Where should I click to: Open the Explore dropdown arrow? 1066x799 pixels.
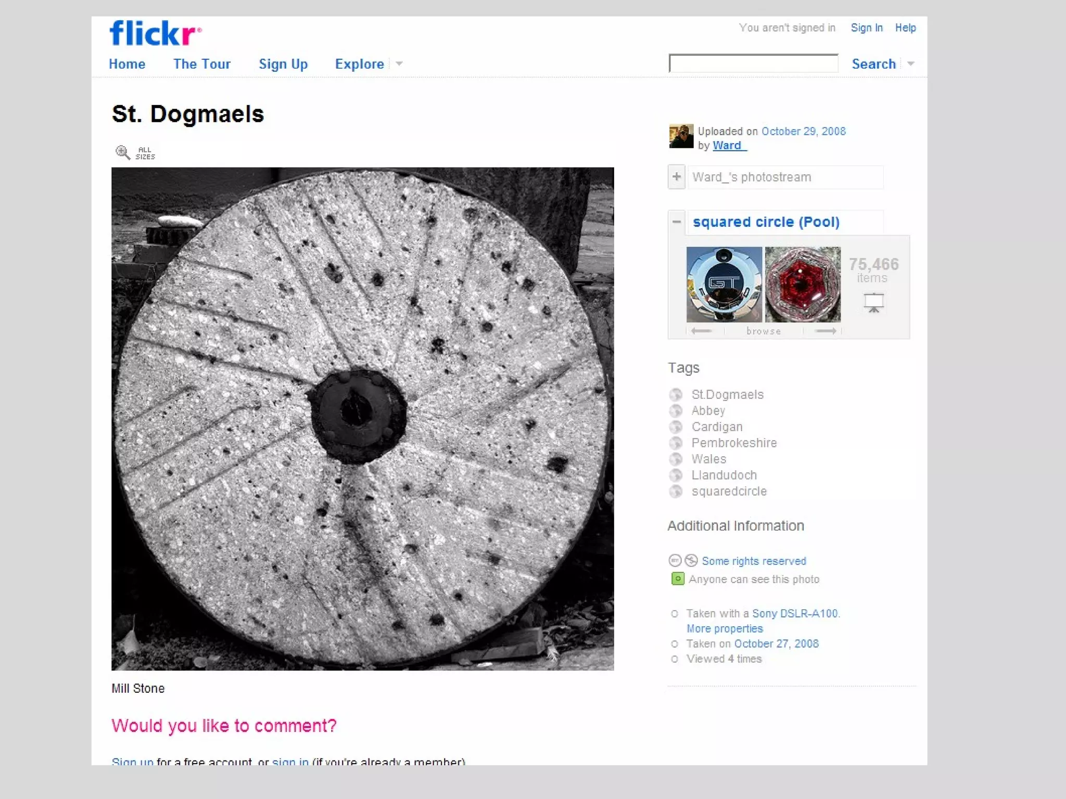[x=399, y=64]
